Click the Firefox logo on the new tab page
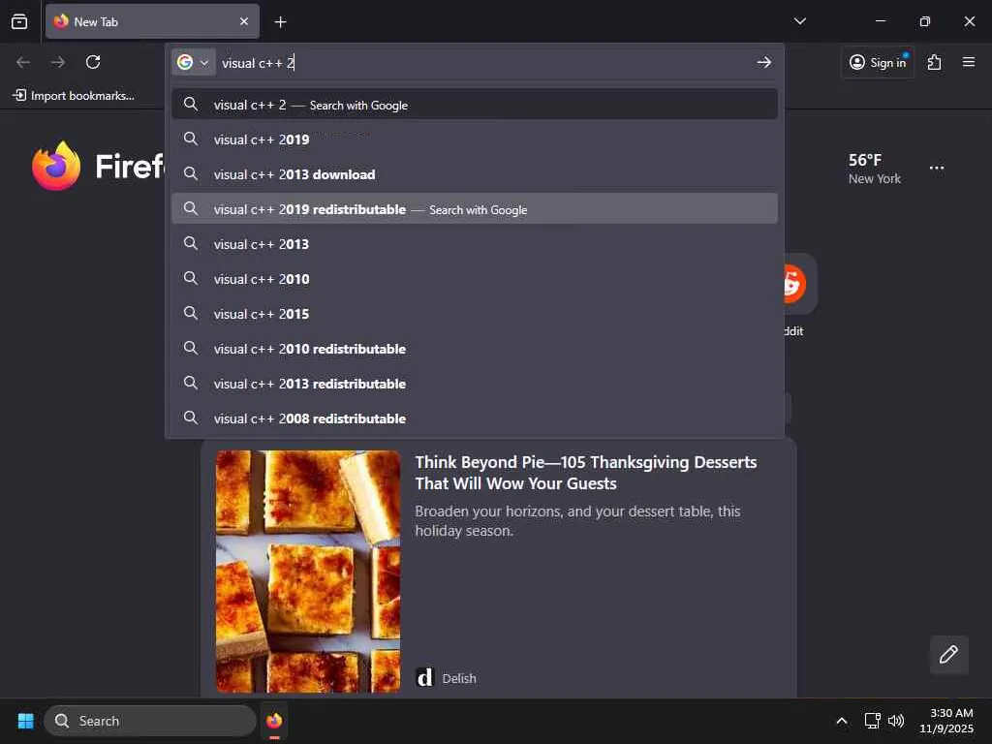The height and width of the screenshot is (744, 992). (56, 166)
